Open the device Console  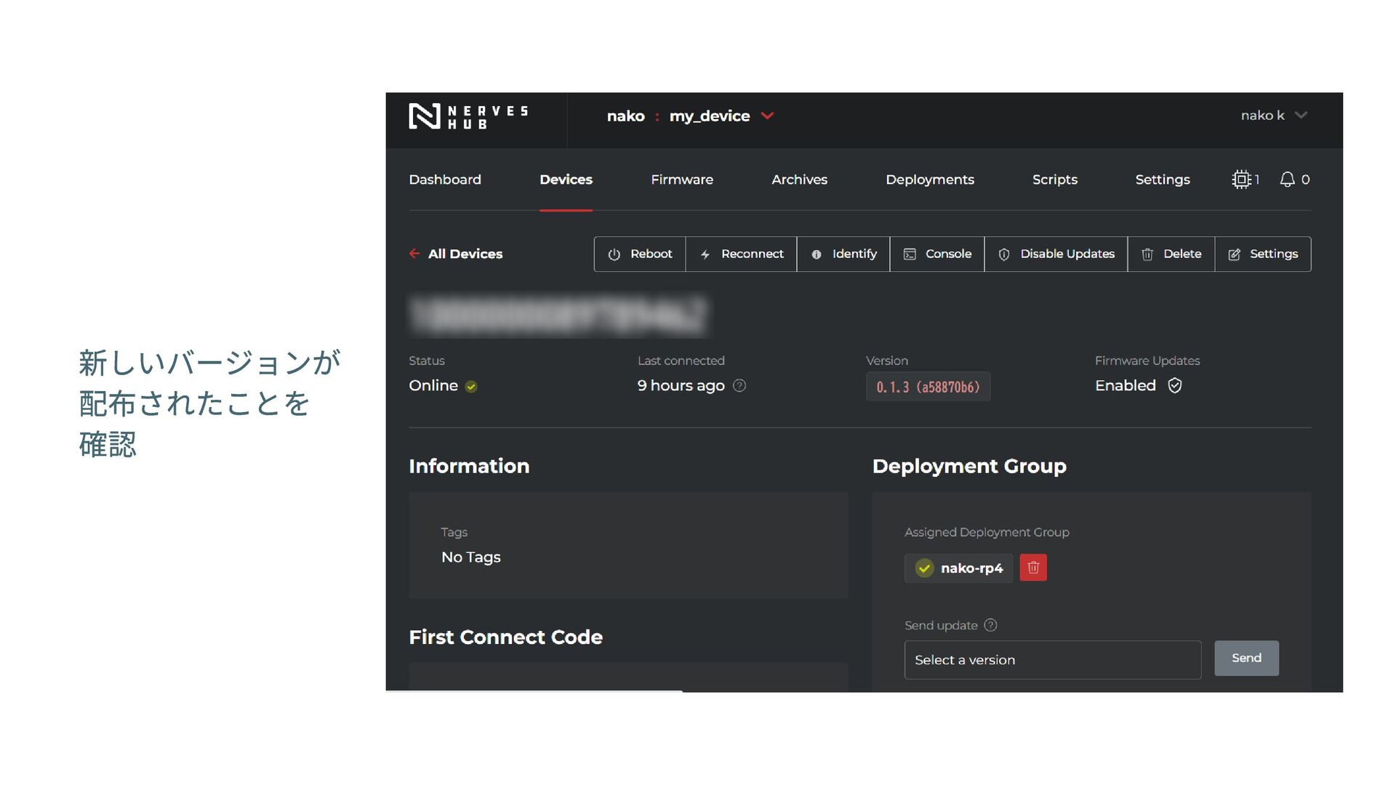(937, 254)
